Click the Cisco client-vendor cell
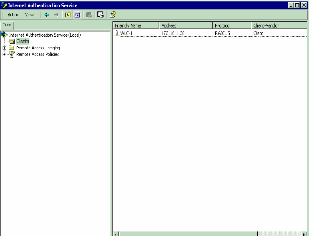The image size is (309, 236). [x=258, y=33]
